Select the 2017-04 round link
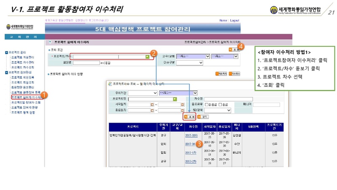The image size is (337, 190). click(190, 144)
